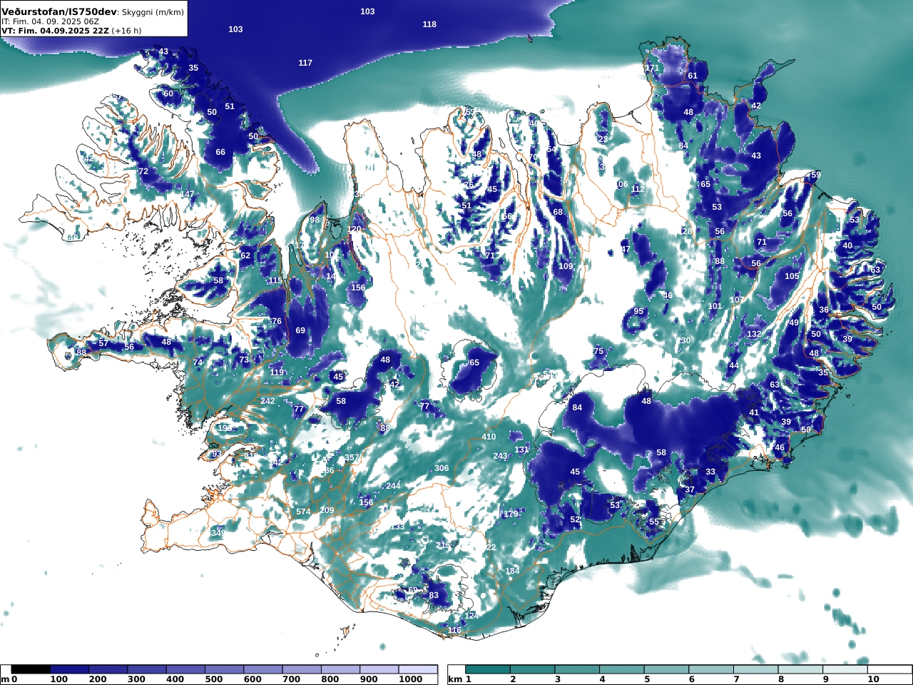Click the visibility value 33 in the southeast
Viewport: 913px width, 685px height.
[x=710, y=472]
